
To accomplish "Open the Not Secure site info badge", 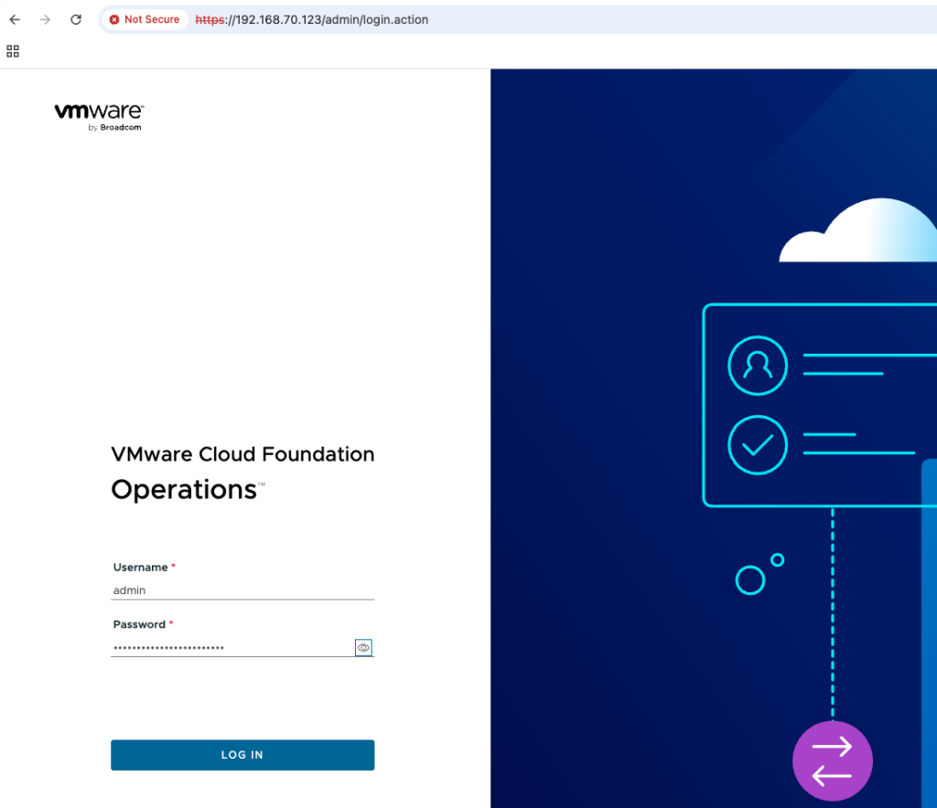I will 144,19.
